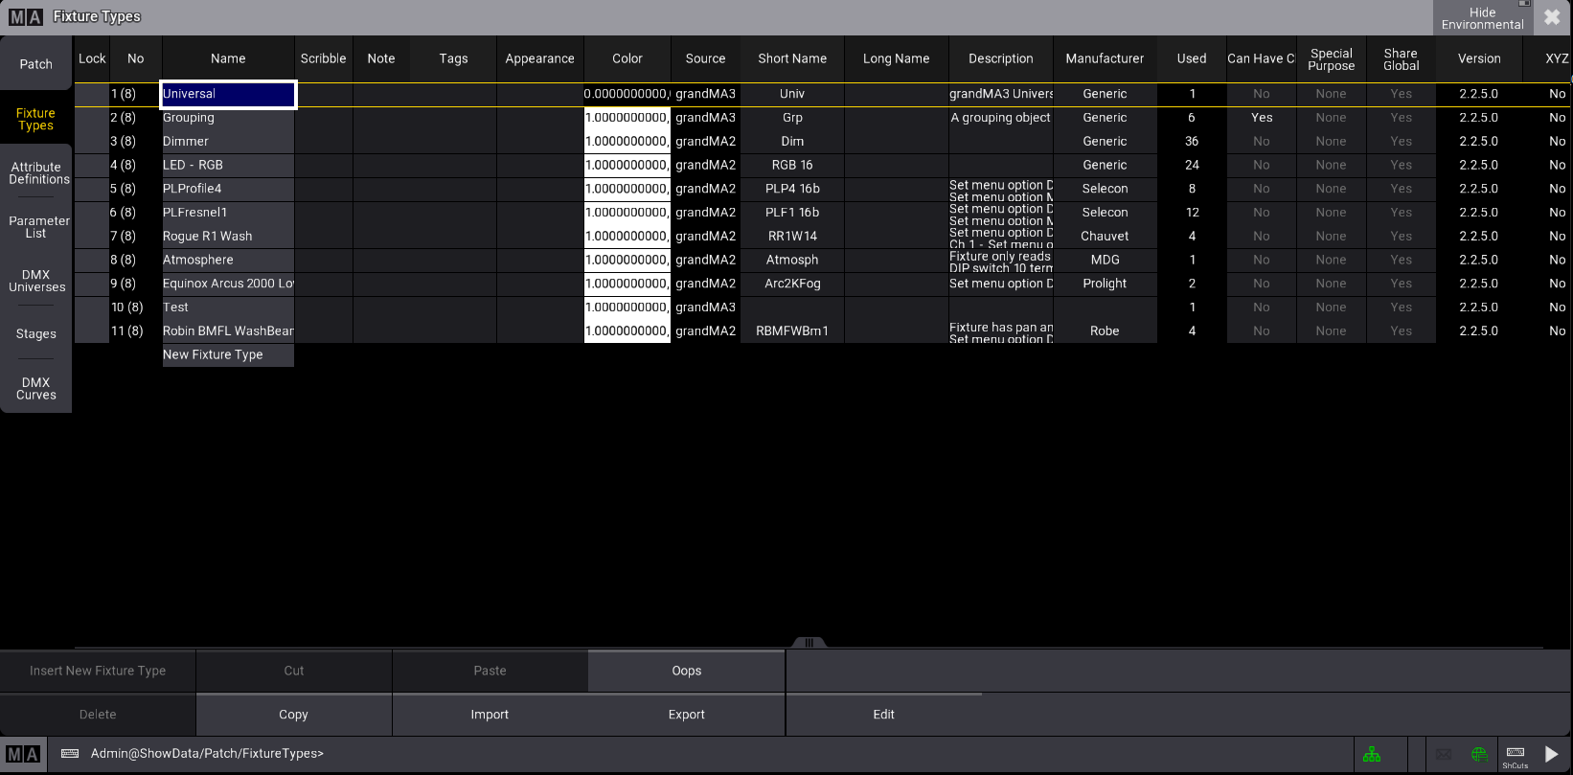Viewport: 1573px width, 775px height.
Task: Open XYZ option for the Universal row
Action: click(1556, 94)
